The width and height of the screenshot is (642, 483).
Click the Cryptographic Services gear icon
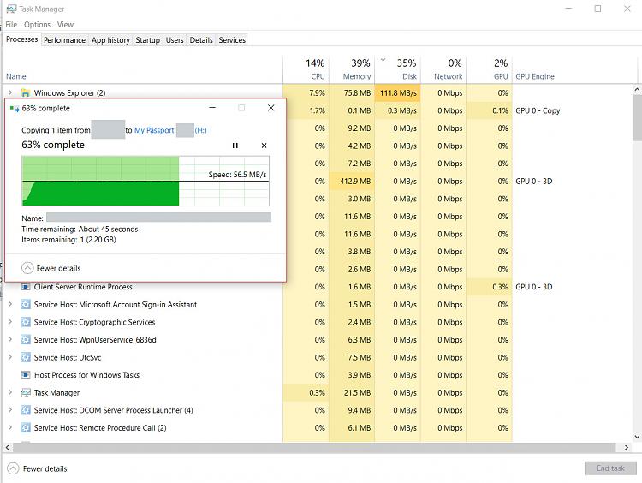26,322
